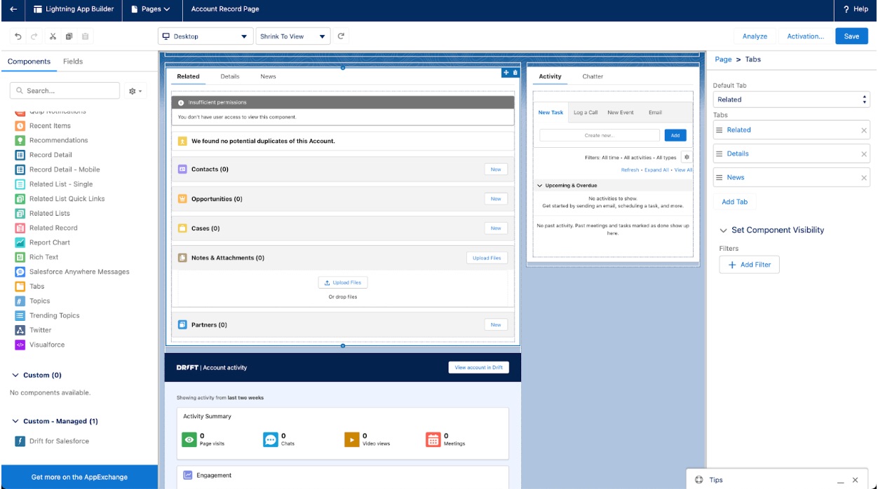The image size is (878, 489).
Task: Undo the last change
Action: click(x=18, y=36)
